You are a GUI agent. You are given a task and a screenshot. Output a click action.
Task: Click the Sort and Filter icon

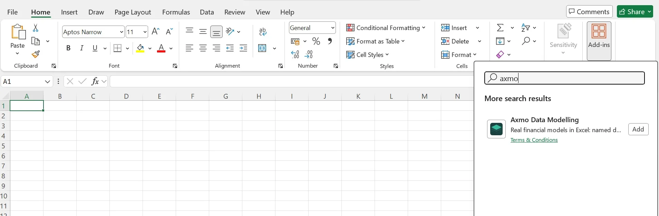click(526, 28)
